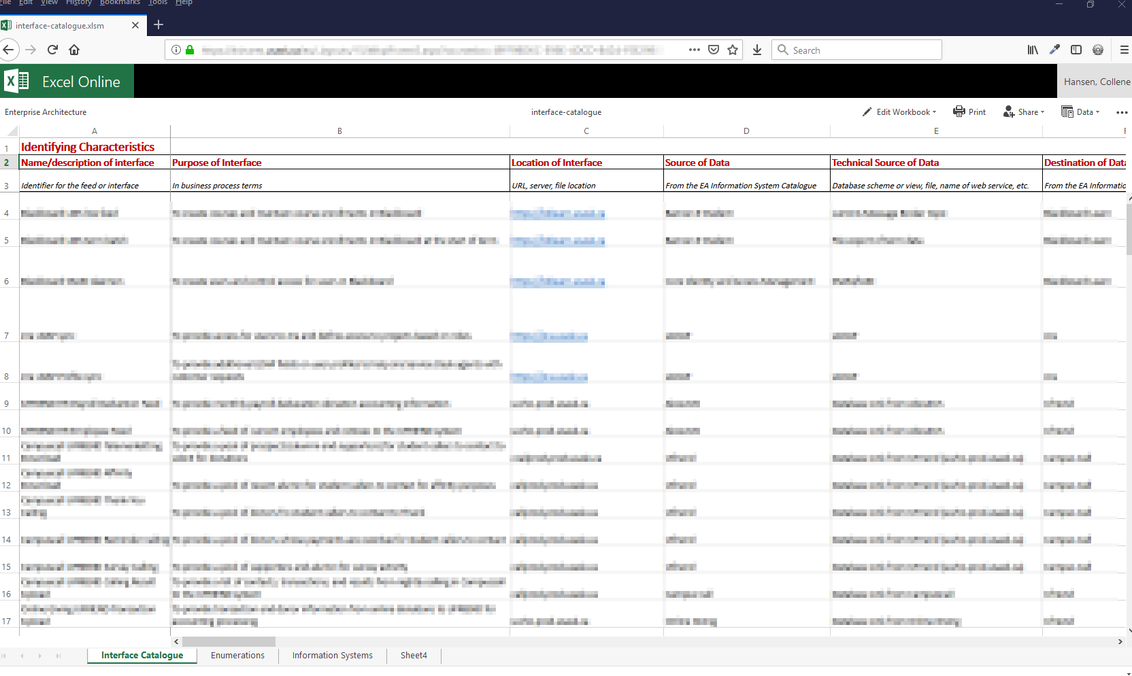Open a new browser tab with plus button
This screenshot has height=676, width=1132.
tap(159, 25)
